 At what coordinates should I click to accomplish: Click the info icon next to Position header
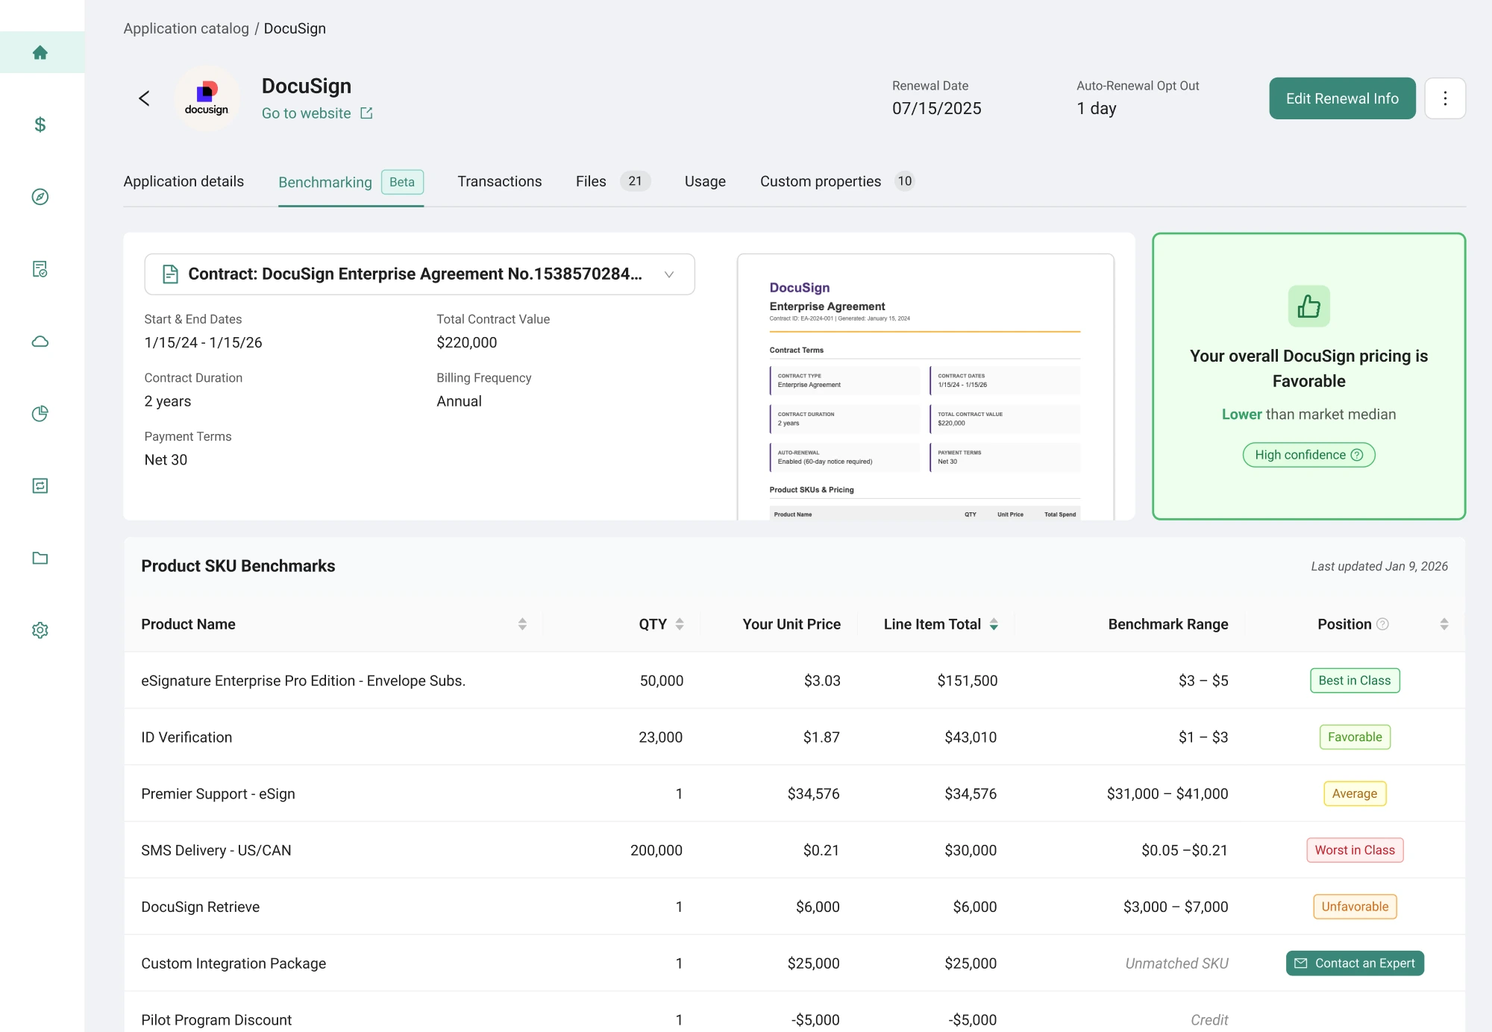[x=1382, y=624]
